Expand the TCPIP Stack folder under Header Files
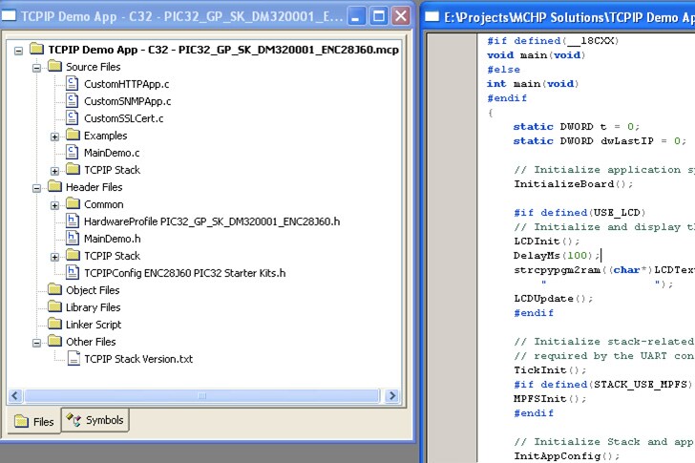Viewport: 695px width, 463px height. [x=54, y=257]
